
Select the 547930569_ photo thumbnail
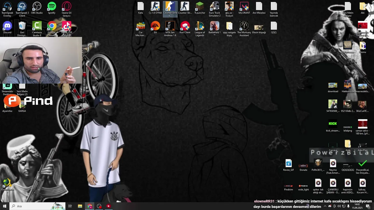click(x=333, y=106)
